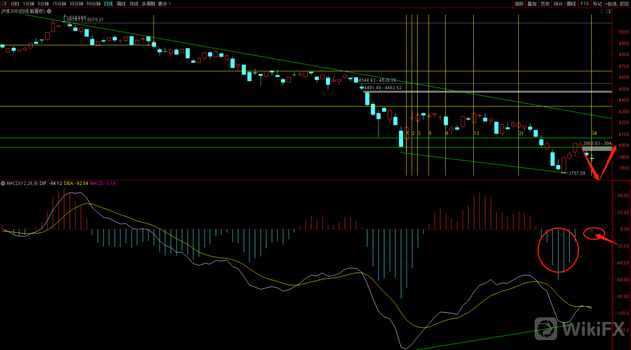The width and height of the screenshot is (631, 350).
Task: Expand the 更多 periods dropdown
Action: pos(164,3)
